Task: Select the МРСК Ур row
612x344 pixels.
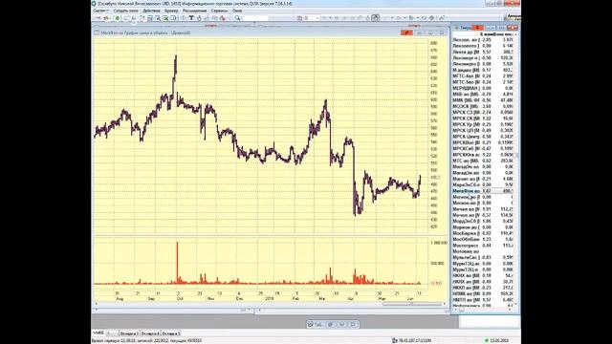Action: [x=484, y=124]
